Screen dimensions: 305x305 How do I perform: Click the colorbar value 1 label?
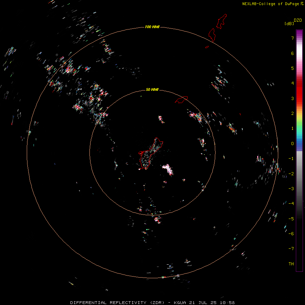[292, 128]
